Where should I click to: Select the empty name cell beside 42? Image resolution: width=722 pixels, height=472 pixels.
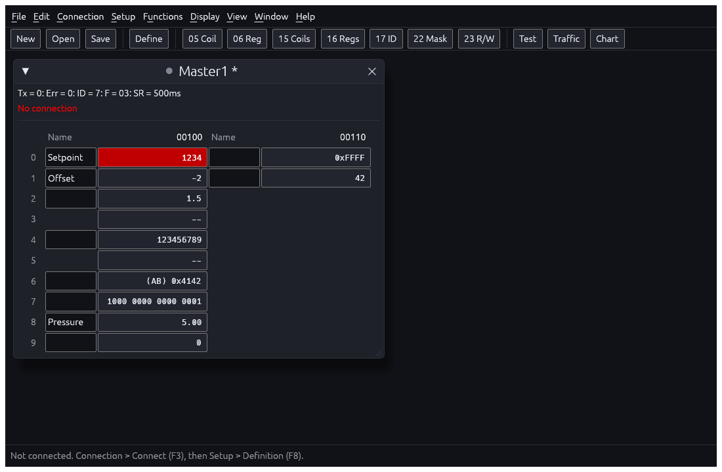[x=234, y=178]
